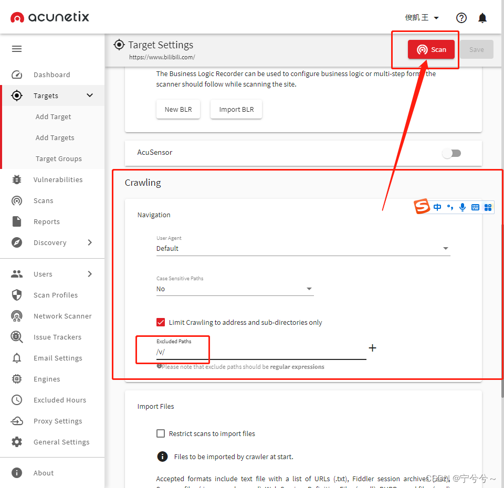Image resolution: width=504 pixels, height=488 pixels.
Task: Select Add Target submenu item
Action: [54, 116]
